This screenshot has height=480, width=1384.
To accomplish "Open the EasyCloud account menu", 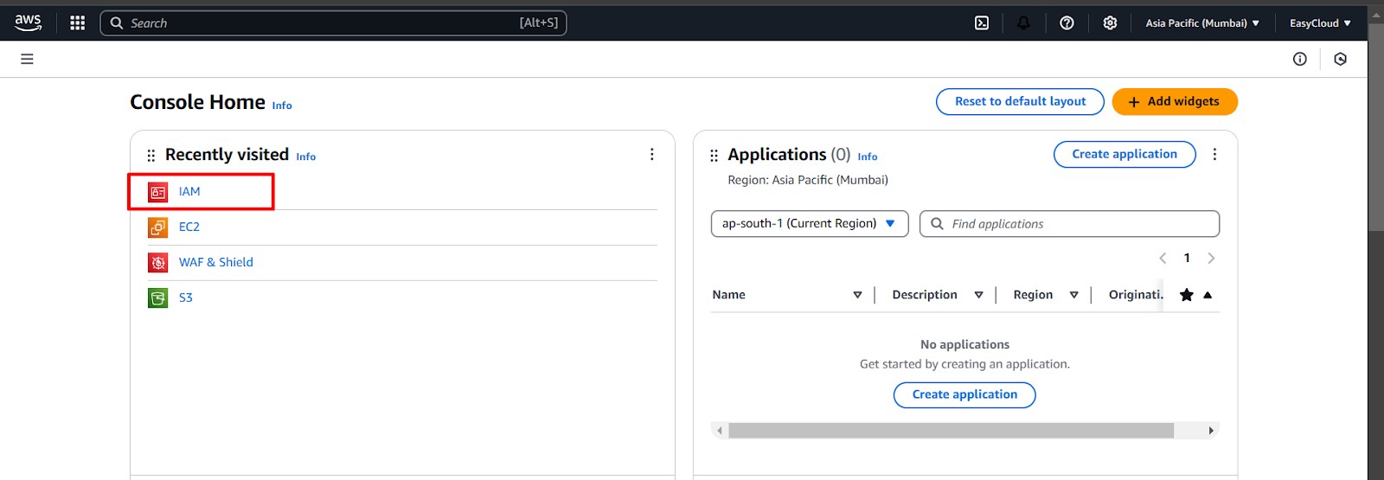I will (x=1320, y=23).
